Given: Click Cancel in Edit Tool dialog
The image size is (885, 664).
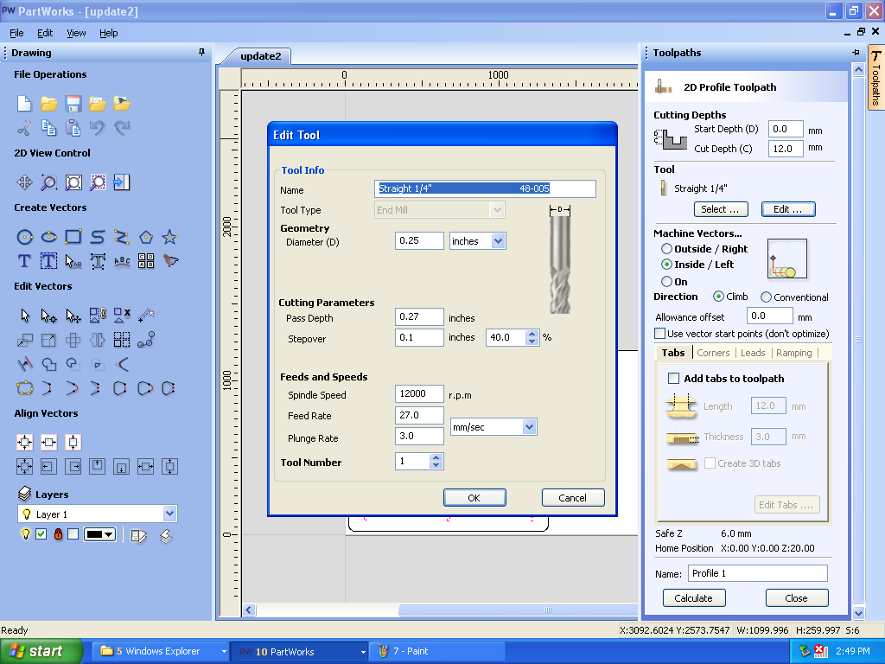Looking at the screenshot, I should [x=573, y=497].
